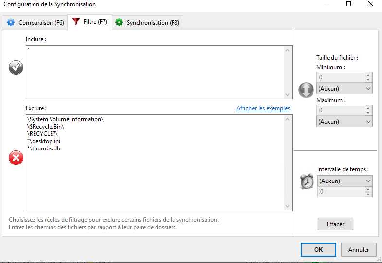Maximize the configuration dialog window
This screenshot has width=382, height=263.
348,4
